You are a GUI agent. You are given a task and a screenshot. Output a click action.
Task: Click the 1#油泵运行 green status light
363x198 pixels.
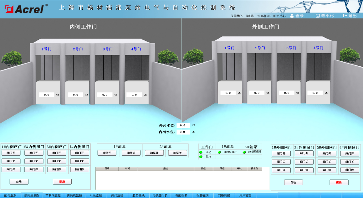click(219, 152)
